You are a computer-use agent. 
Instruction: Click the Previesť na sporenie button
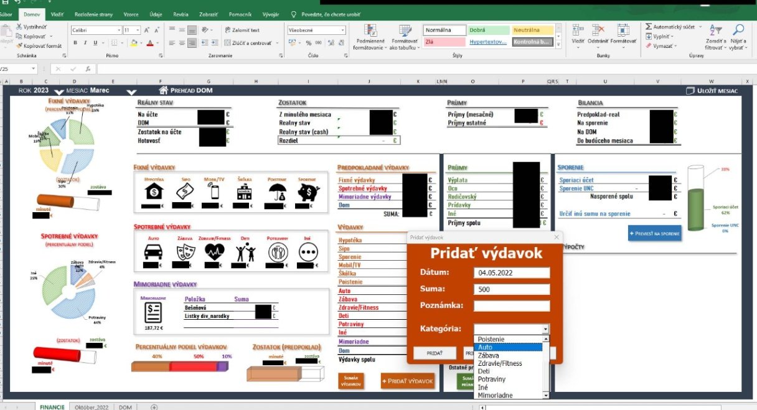[x=654, y=233]
